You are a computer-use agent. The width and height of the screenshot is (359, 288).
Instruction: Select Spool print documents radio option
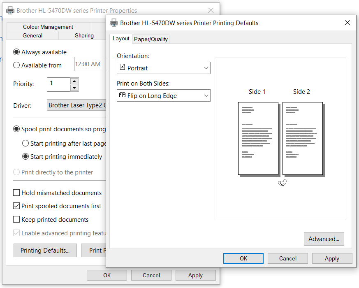pyautogui.click(x=16, y=129)
